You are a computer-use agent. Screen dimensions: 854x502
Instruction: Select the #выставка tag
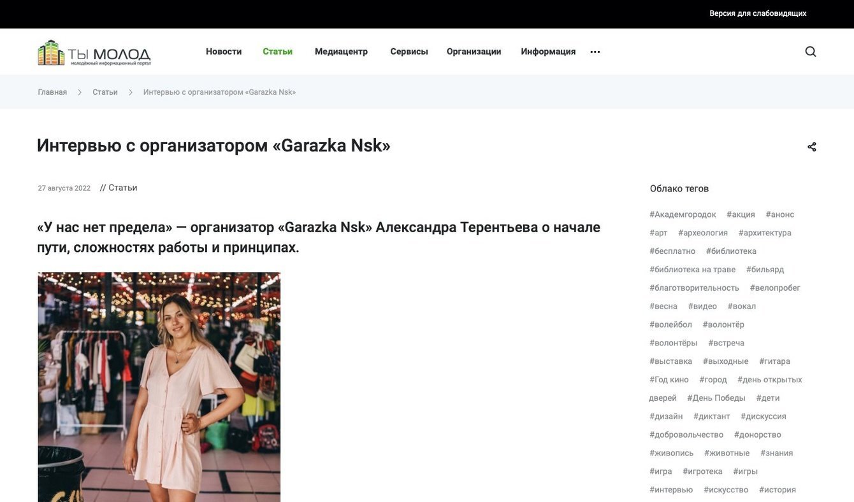tap(671, 362)
